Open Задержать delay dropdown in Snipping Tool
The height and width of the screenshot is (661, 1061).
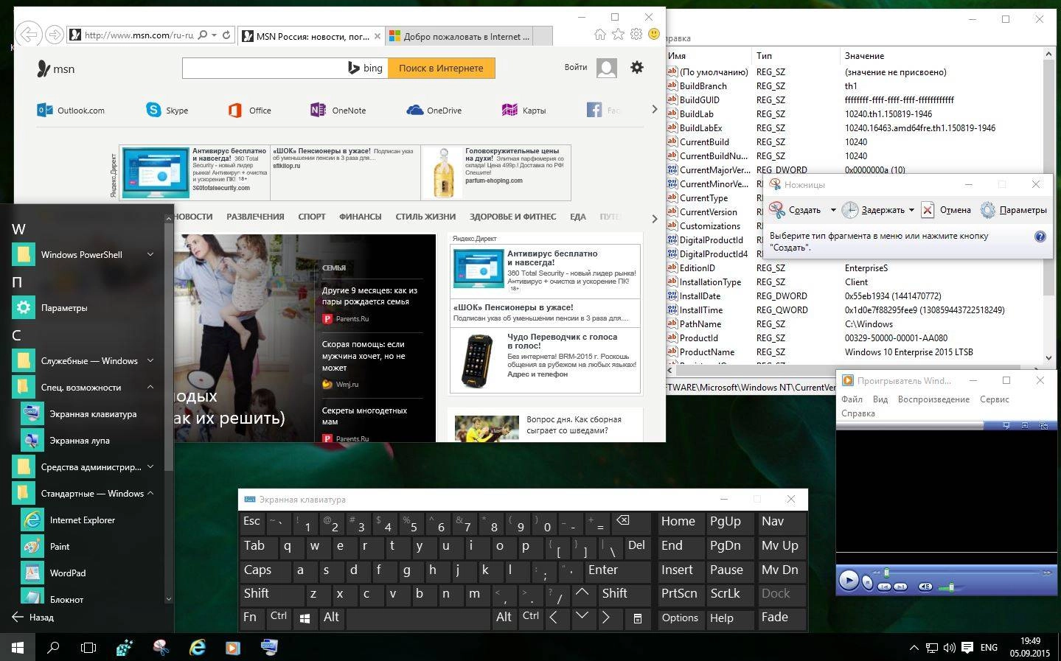coord(911,210)
